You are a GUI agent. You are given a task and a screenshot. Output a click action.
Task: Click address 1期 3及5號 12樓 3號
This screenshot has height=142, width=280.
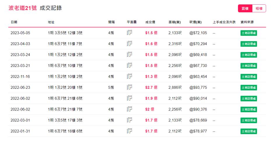pyautogui.click(x=65, y=33)
